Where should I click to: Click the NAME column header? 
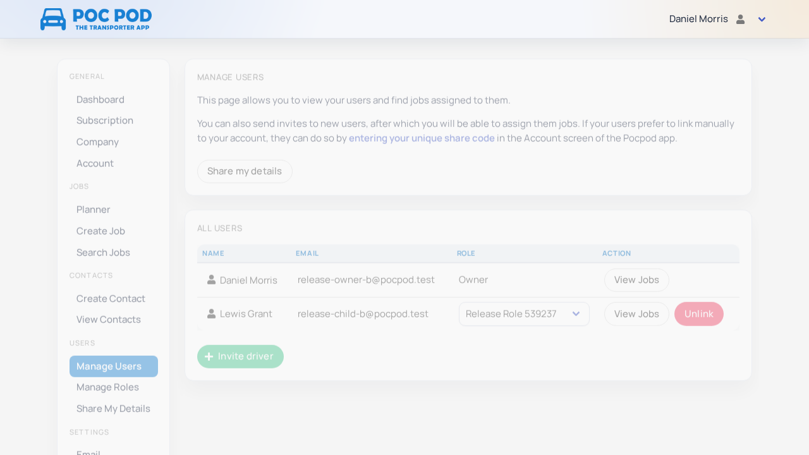[213, 253]
